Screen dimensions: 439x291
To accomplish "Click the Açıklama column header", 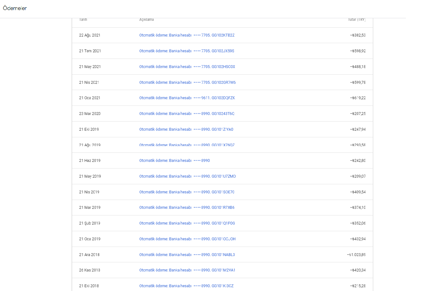I will click(x=146, y=20).
